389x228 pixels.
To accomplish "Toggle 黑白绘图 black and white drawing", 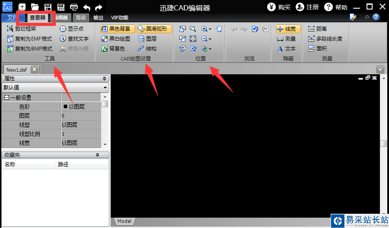I will 116,39.
